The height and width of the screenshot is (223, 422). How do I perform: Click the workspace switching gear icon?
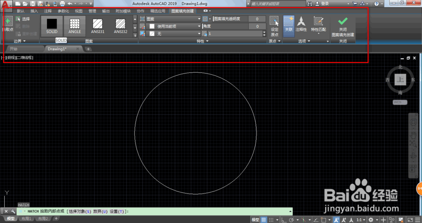tap(371, 220)
